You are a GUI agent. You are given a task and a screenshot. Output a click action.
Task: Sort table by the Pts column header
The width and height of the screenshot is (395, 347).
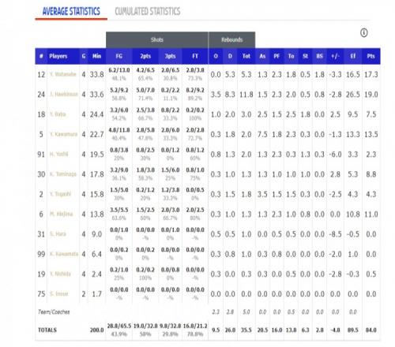[371, 56]
